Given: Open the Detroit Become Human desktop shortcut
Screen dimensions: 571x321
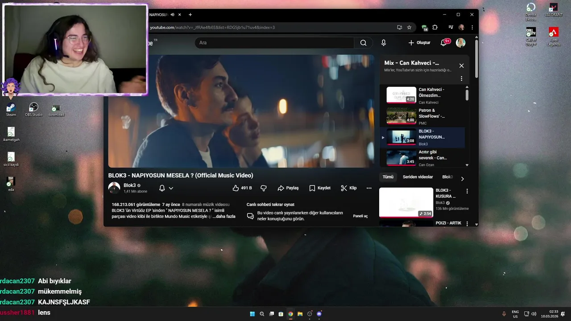Looking at the screenshot, I should (x=531, y=12).
